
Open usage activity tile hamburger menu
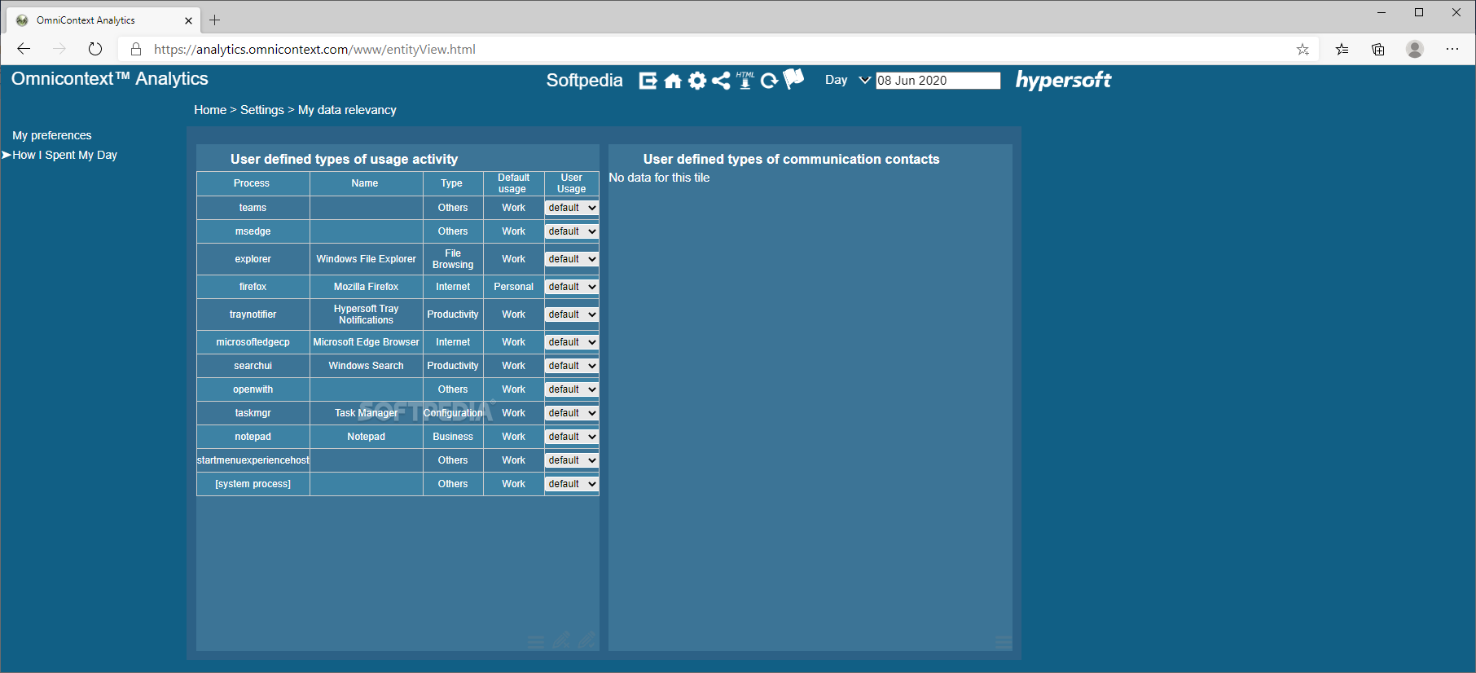point(536,642)
